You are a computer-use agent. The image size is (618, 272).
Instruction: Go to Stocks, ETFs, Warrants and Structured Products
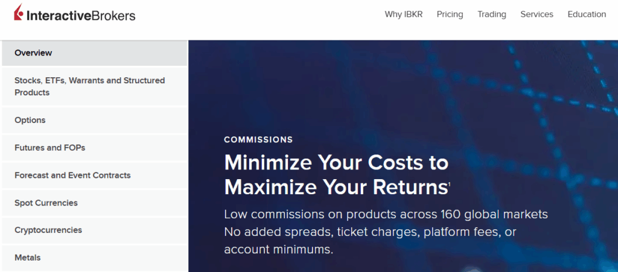89,86
